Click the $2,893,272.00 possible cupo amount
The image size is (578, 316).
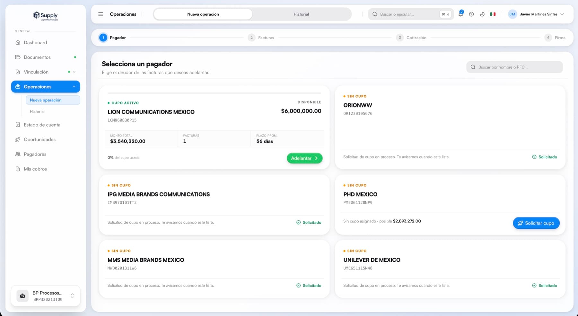[x=407, y=221]
